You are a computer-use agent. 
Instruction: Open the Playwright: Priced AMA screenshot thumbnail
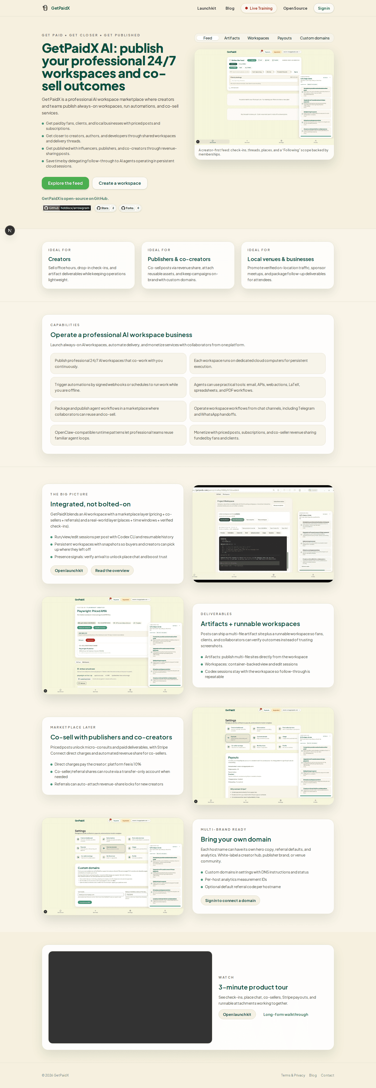point(113,645)
